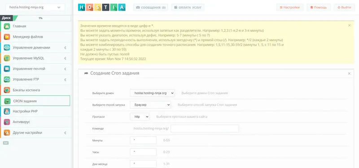Open the Протокол http dropdown
The image size is (359, 168).
click(140, 116)
